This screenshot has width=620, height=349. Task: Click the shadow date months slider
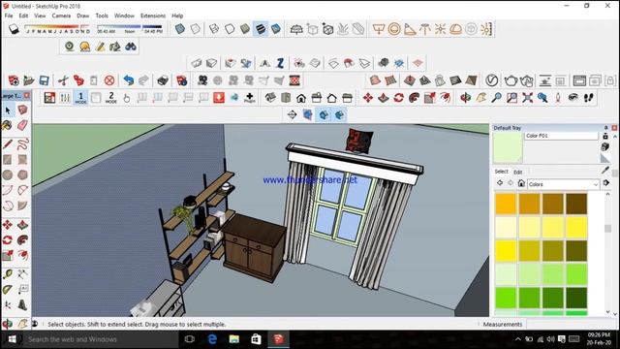[x=58, y=29]
